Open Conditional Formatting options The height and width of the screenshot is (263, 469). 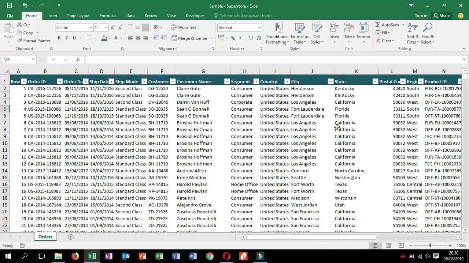(x=278, y=34)
